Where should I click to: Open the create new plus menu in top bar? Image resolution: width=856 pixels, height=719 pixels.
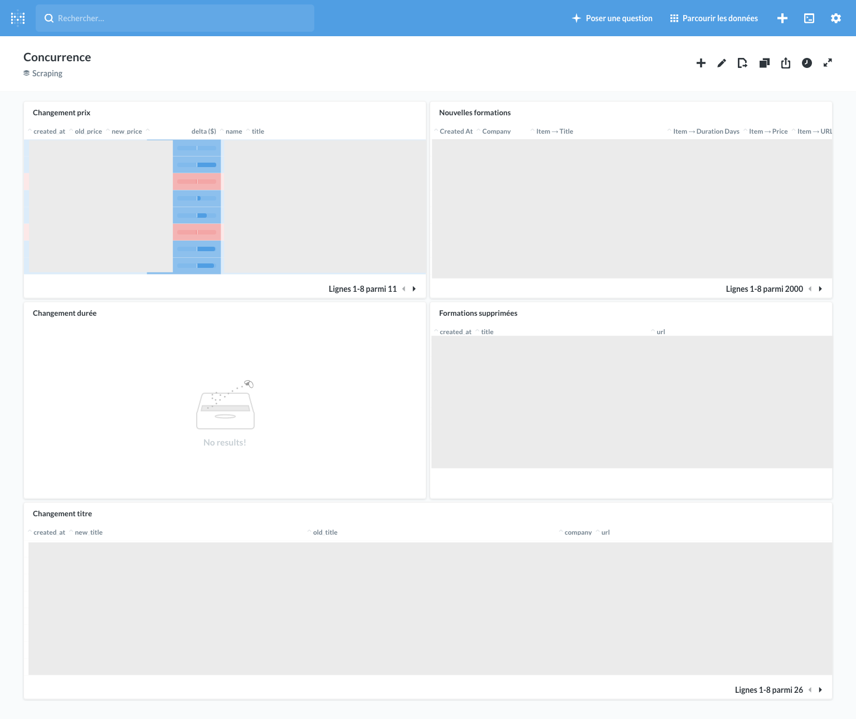[x=782, y=18]
